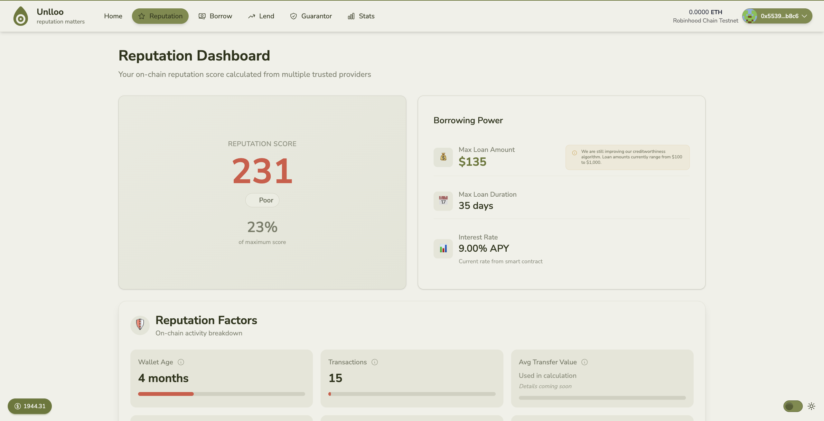824x421 pixels.
Task: Open the Guarantor section
Action: 311,16
